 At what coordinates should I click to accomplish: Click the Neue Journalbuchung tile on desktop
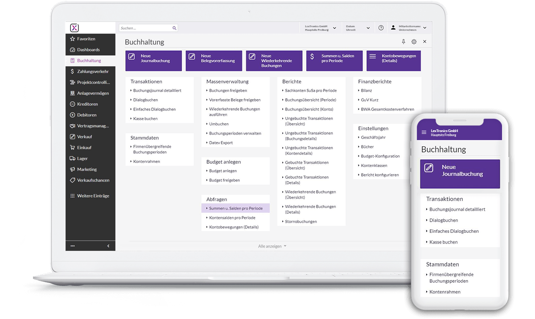(x=154, y=61)
